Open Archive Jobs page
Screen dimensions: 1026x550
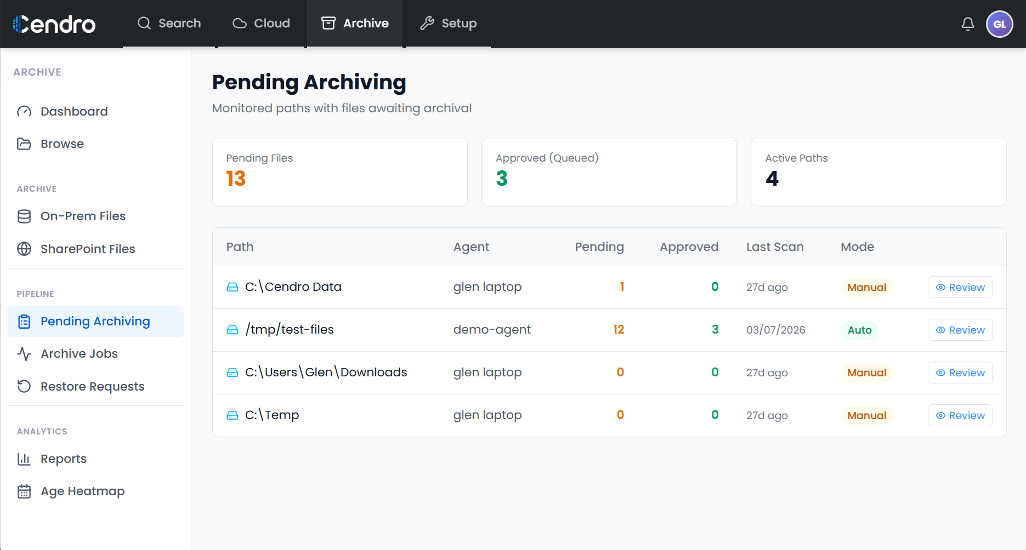pyautogui.click(x=95, y=354)
